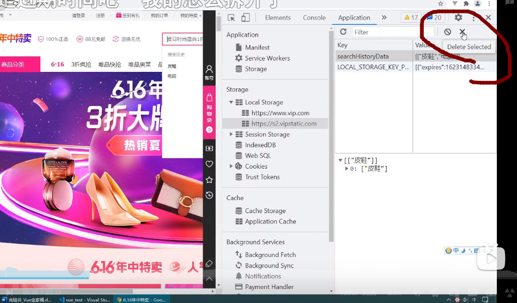517x303 pixels.
Task: Refresh the storage table
Action: tap(343, 32)
